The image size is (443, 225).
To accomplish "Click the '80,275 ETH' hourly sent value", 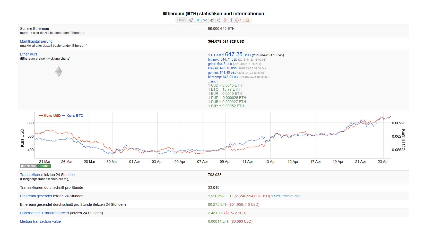I will [x=218, y=204].
